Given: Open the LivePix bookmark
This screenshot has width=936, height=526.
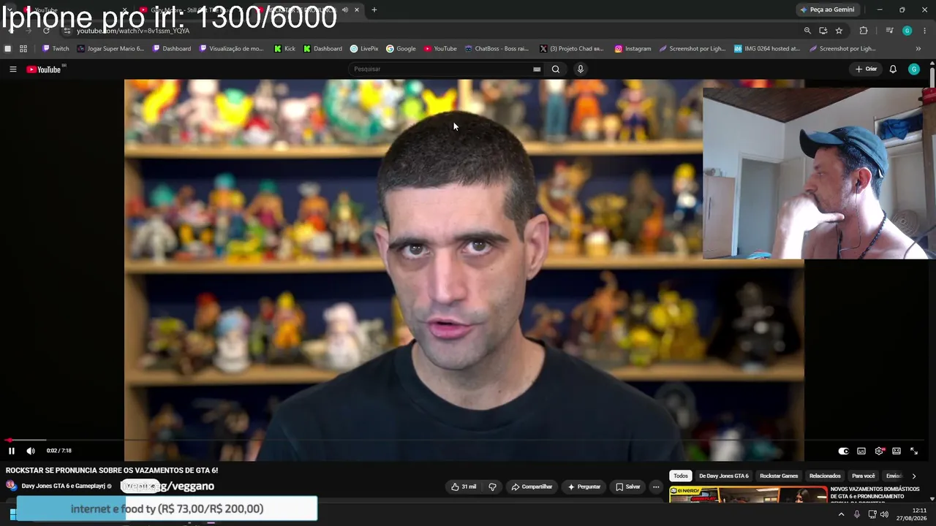Looking at the screenshot, I should click(x=364, y=49).
